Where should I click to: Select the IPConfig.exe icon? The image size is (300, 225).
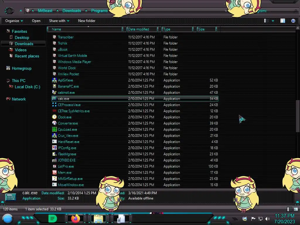point(54,148)
